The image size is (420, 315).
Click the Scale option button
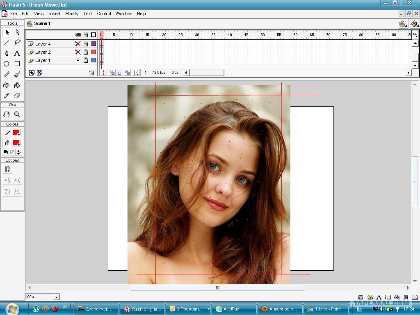tap(17, 192)
